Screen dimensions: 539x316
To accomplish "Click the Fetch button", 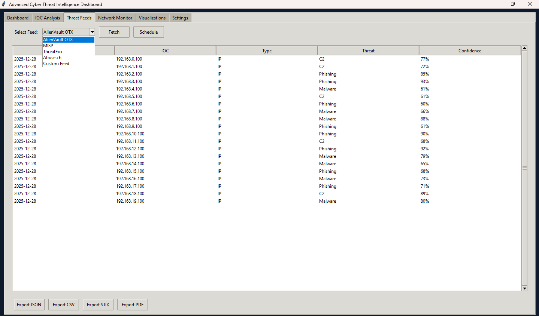I will [114, 32].
